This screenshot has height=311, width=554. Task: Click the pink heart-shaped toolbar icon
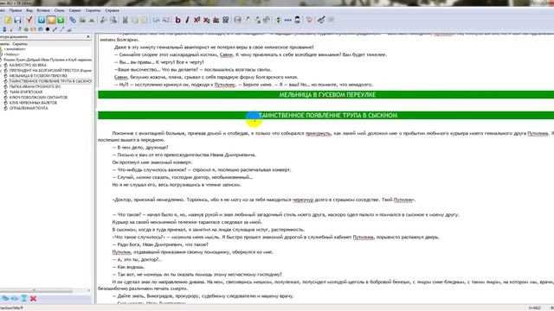click(310, 20)
